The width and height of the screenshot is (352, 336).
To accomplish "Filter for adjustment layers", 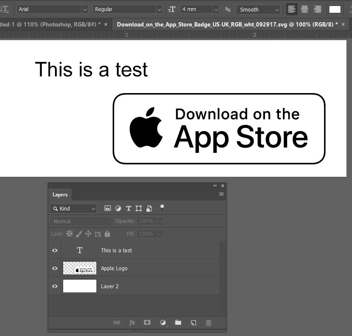I will pyautogui.click(x=118, y=208).
